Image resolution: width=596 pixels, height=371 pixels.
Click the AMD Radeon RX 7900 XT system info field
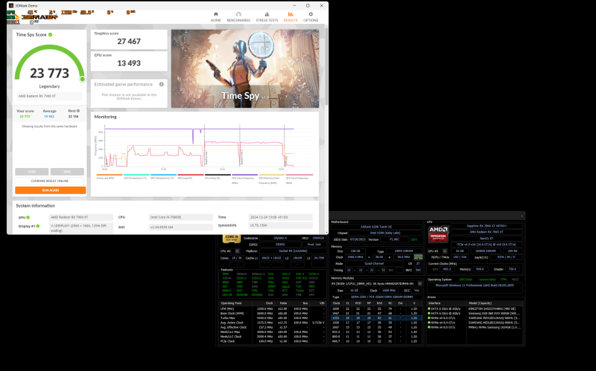[81, 217]
